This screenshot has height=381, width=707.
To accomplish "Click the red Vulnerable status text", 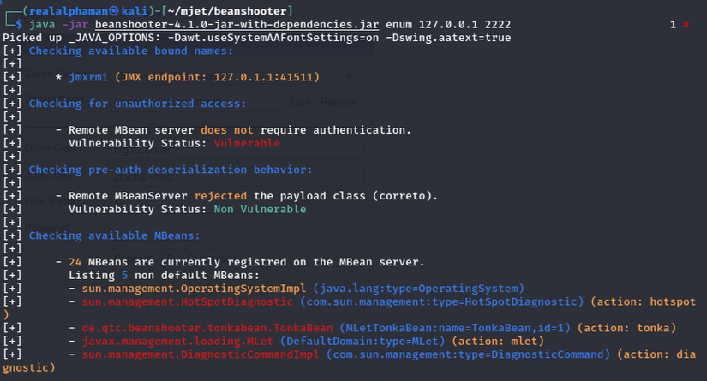I will pos(247,143).
